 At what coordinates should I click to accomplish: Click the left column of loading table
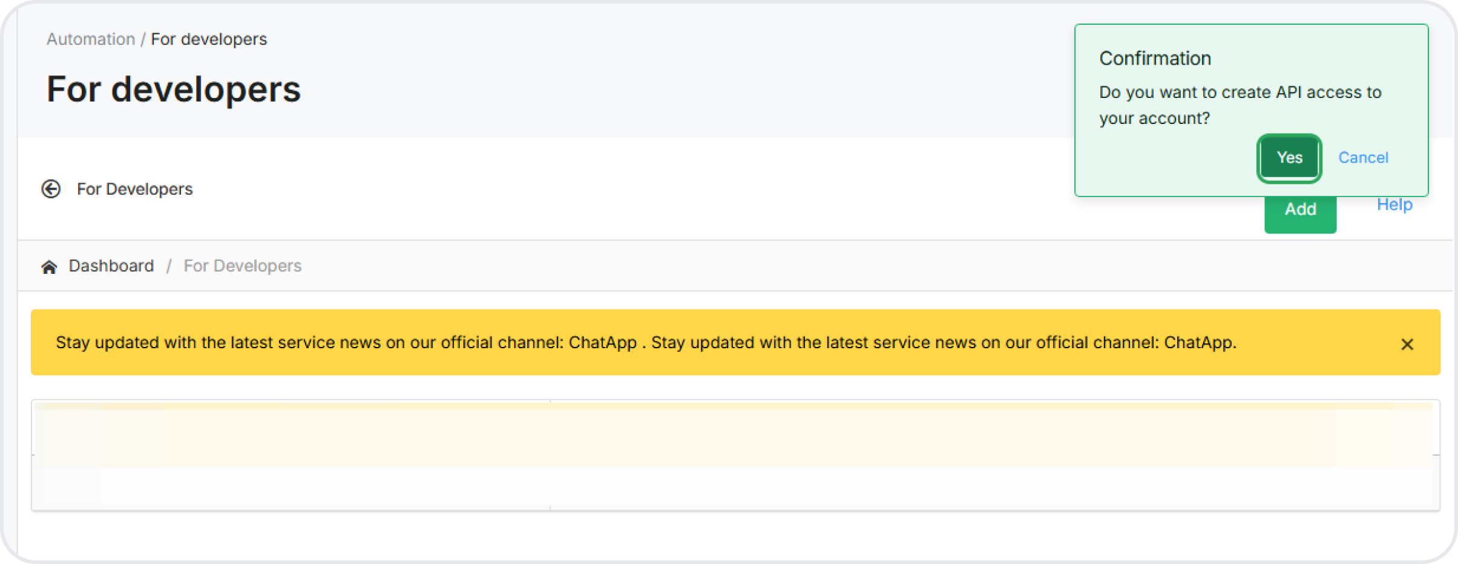pos(291,455)
